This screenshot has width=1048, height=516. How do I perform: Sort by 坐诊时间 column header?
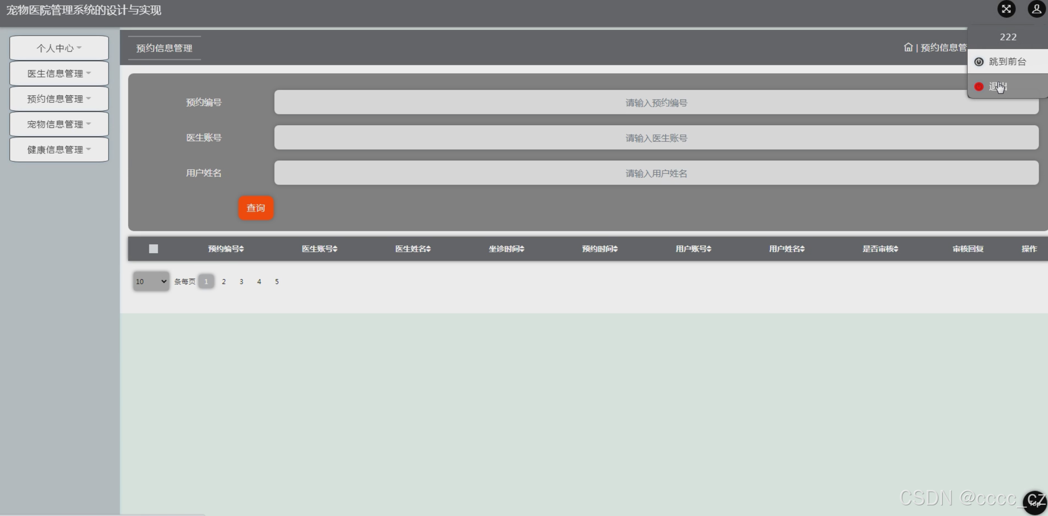(x=506, y=249)
